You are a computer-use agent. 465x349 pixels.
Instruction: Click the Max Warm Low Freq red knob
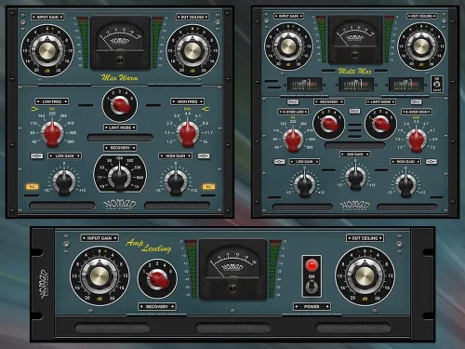[x=52, y=133]
